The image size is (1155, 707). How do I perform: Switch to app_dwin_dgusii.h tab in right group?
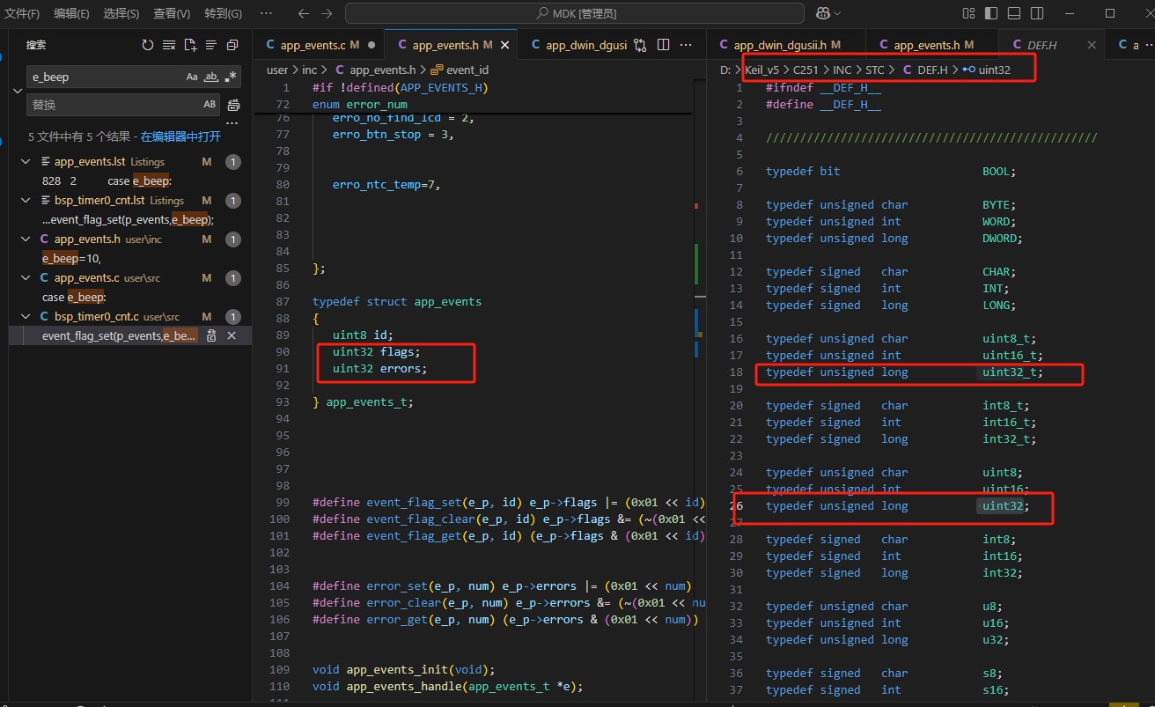coord(786,45)
